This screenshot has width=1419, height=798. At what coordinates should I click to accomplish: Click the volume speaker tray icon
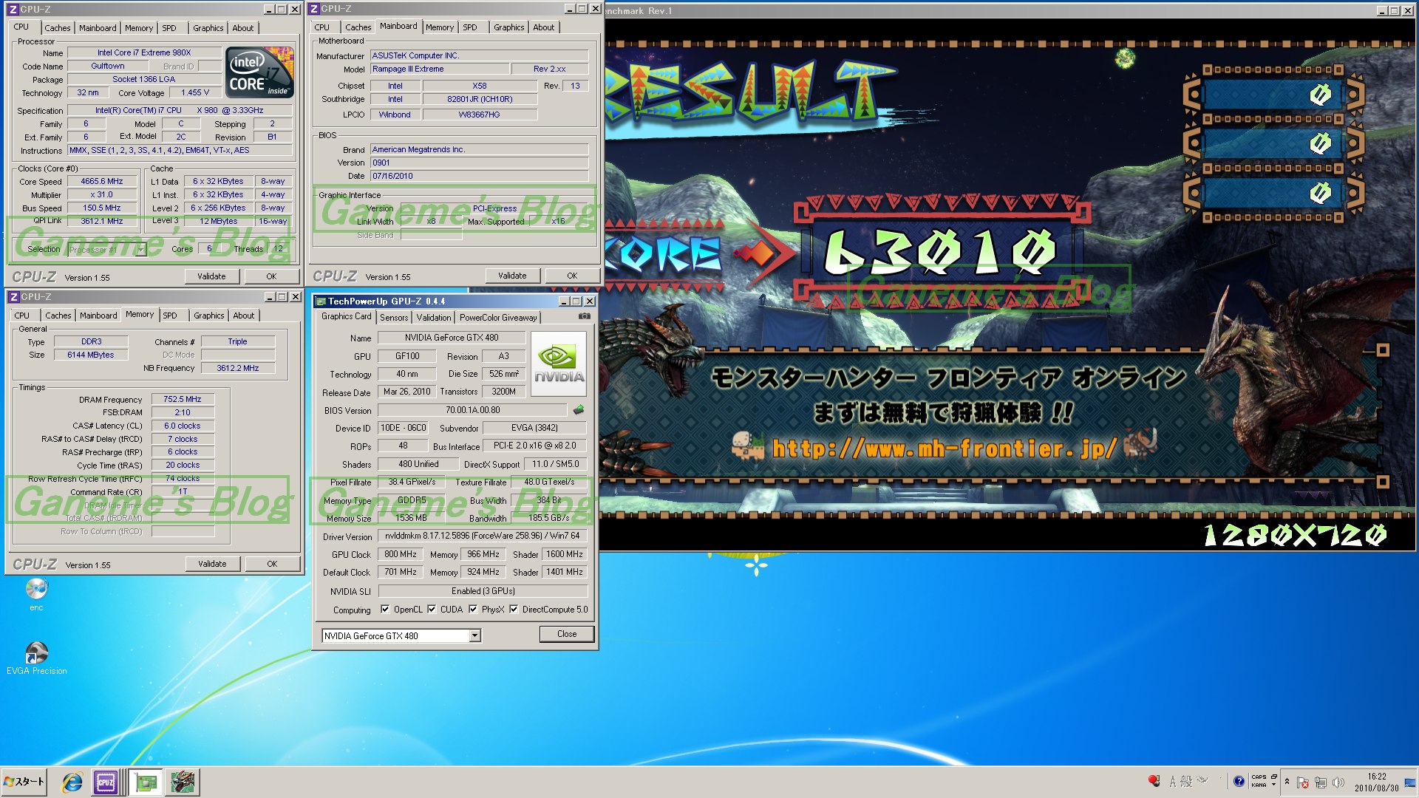pyautogui.click(x=1338, y=782)
